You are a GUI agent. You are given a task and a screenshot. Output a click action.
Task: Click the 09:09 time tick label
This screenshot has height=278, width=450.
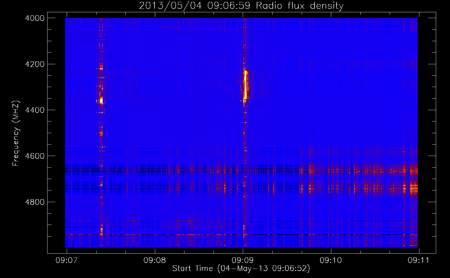243,260
